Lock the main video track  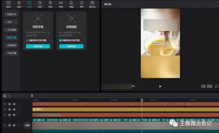point(9,125)
